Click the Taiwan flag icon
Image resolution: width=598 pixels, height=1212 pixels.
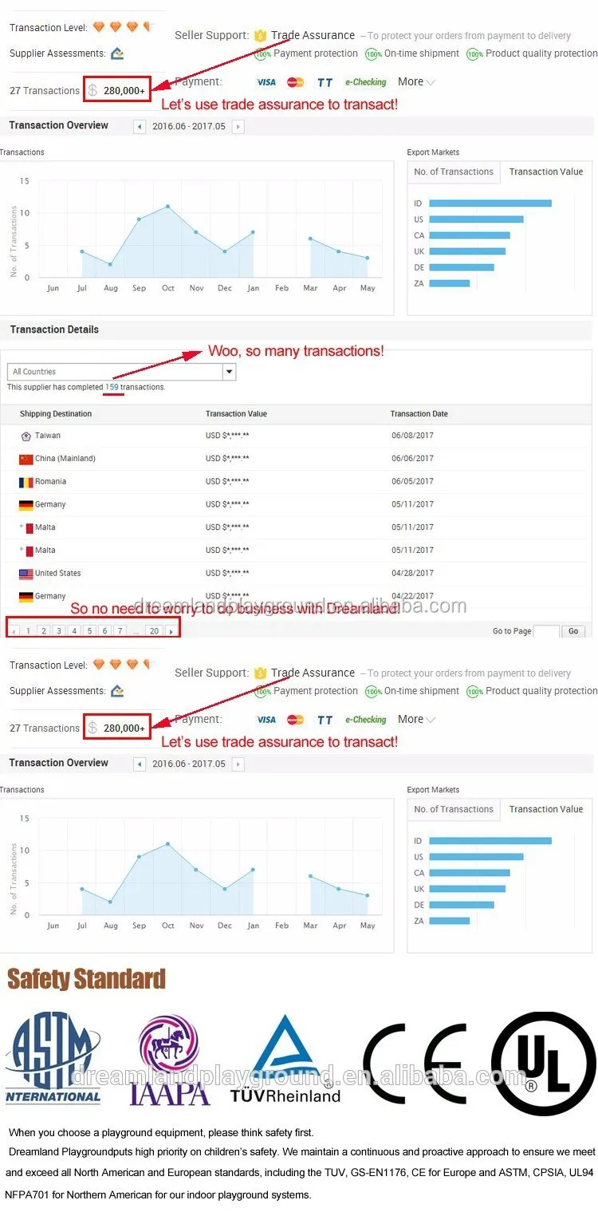pos(26,436)
